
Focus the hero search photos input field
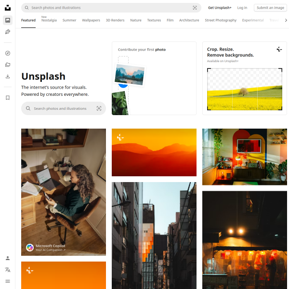(64, 108)
